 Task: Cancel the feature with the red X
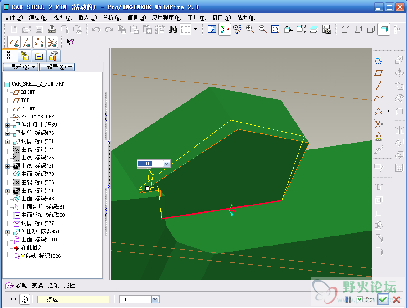396,299
